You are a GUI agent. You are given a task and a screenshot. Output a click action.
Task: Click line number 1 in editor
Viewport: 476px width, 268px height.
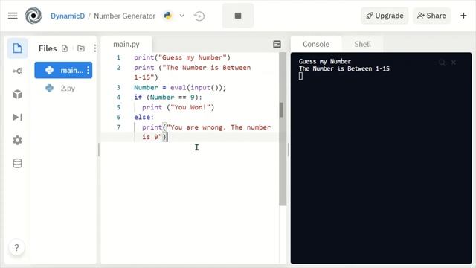(118, 57)
